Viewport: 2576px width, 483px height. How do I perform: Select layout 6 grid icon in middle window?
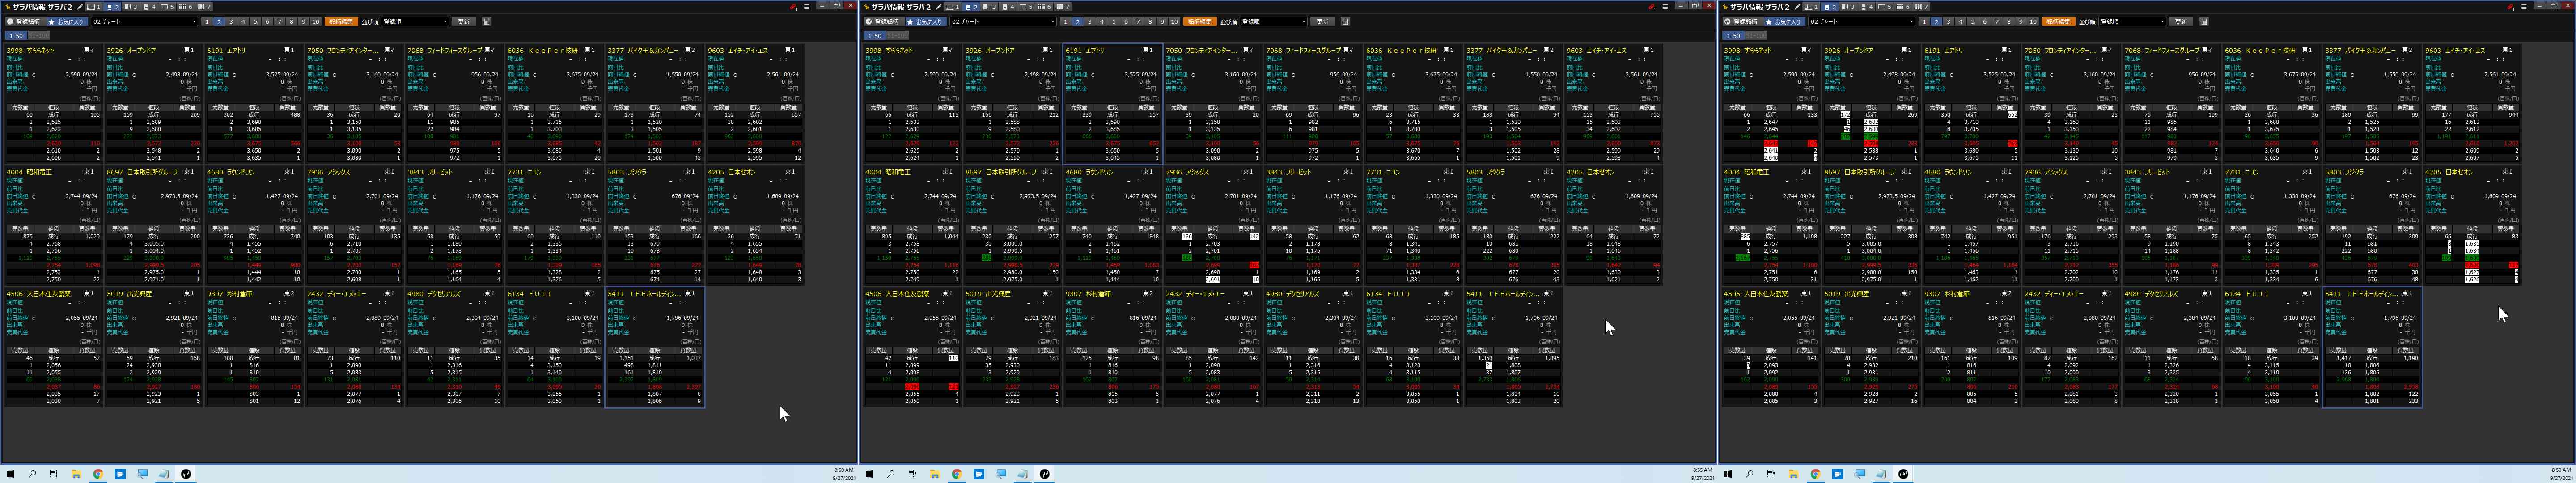pos(1044,7)
